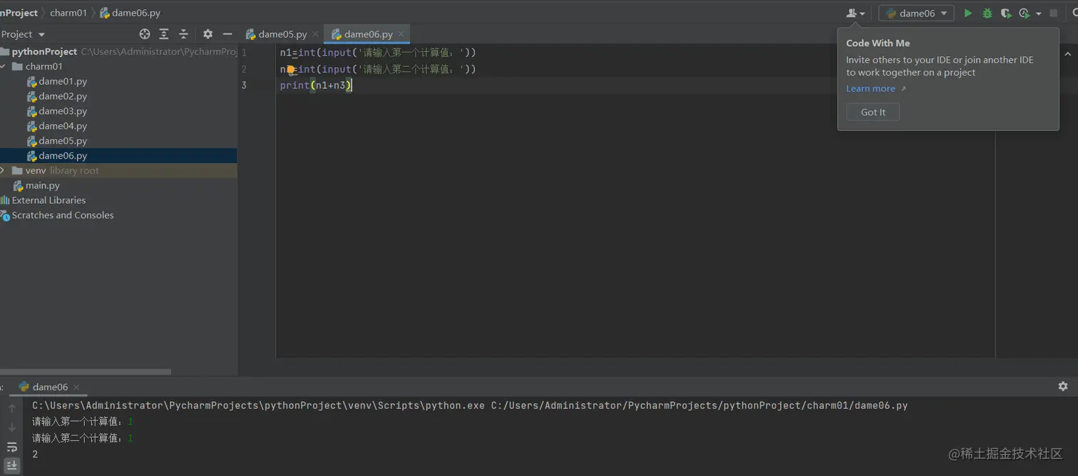Open dame04.py in project tree

63,126
